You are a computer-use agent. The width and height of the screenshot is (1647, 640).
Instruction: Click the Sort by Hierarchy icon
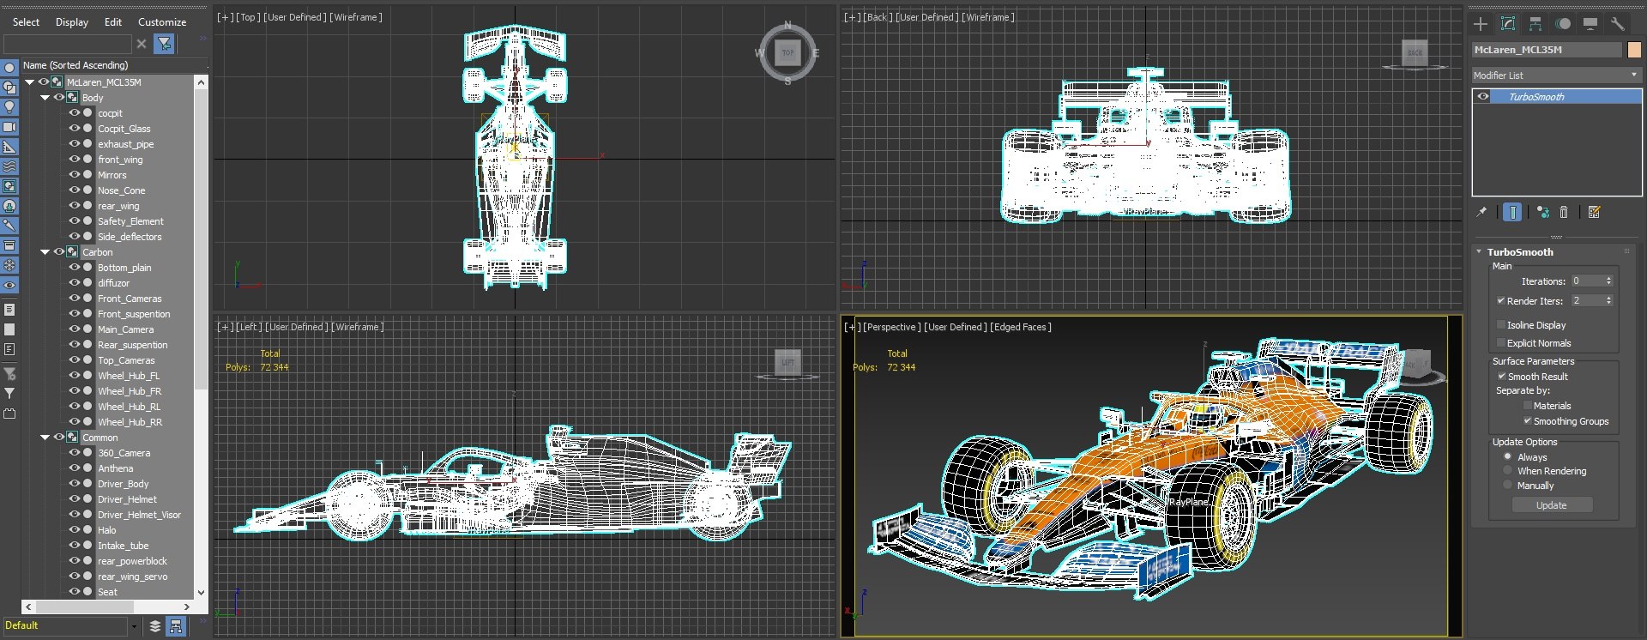176,626
